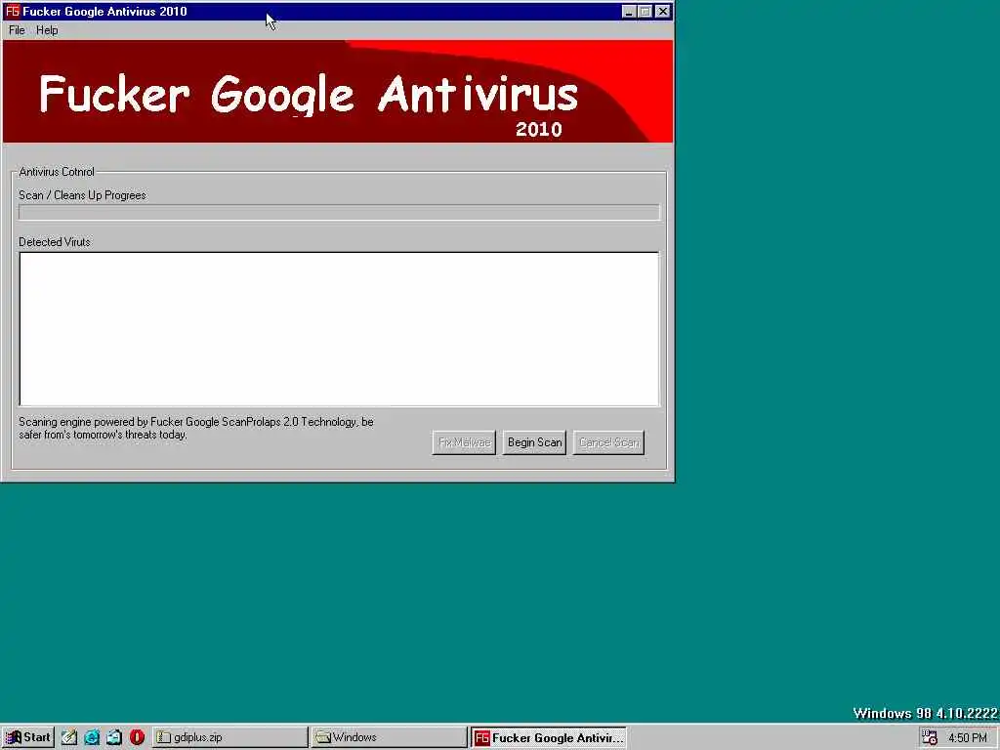Screen dimensions: 1000x750
Task: Click the Show Desktop quick launch icon
Action: (114, 737)
